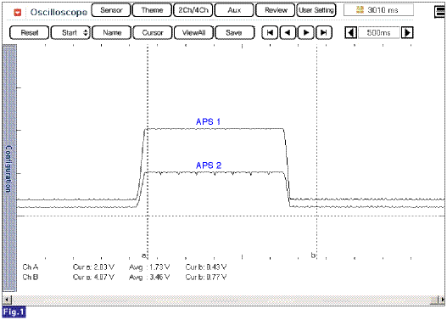This screenshot has width=447, height=320.
Task: Click the Reset button
Action: tap(30, 32)
